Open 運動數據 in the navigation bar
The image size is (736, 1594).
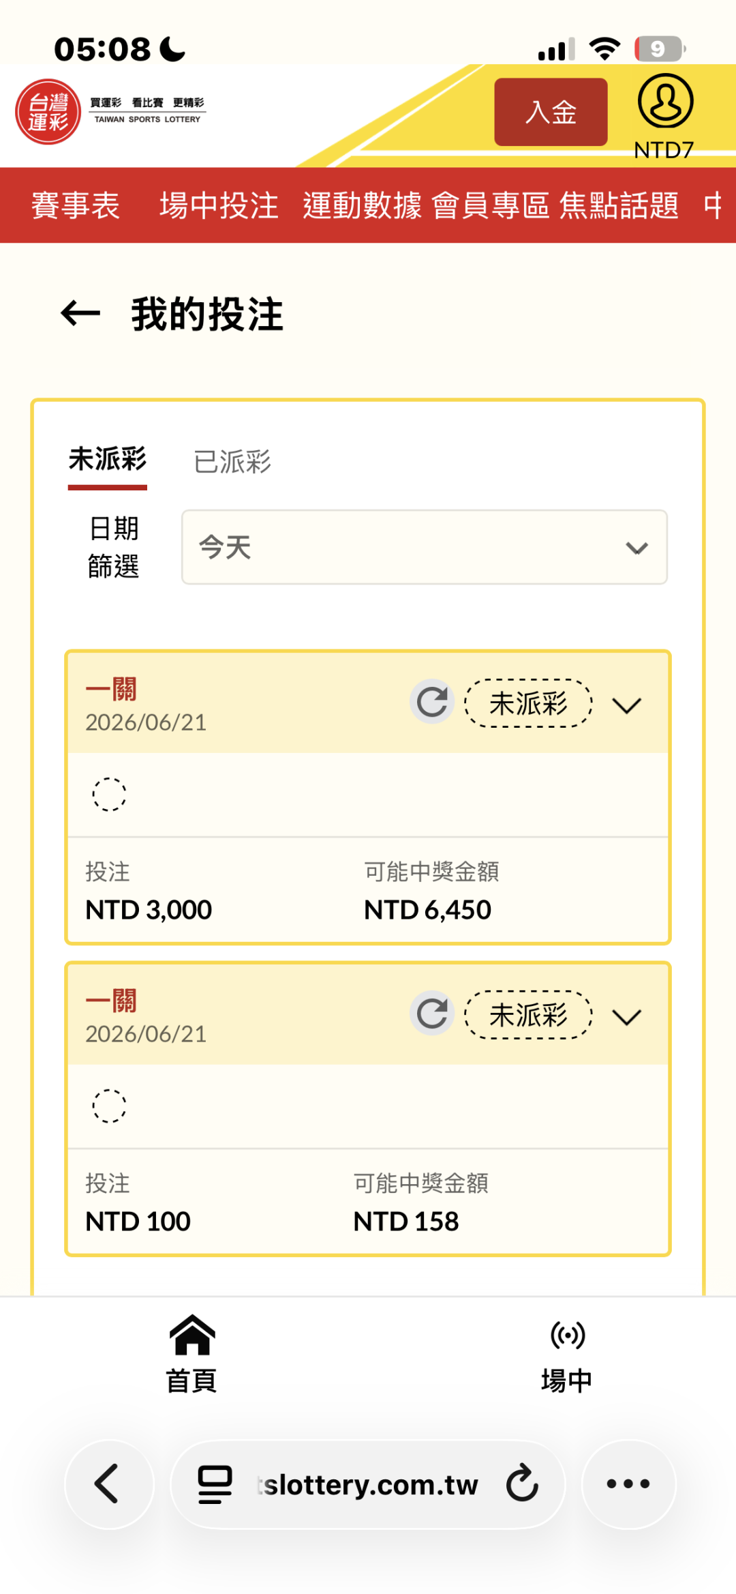pyautogui.click(x=362, y=205)
